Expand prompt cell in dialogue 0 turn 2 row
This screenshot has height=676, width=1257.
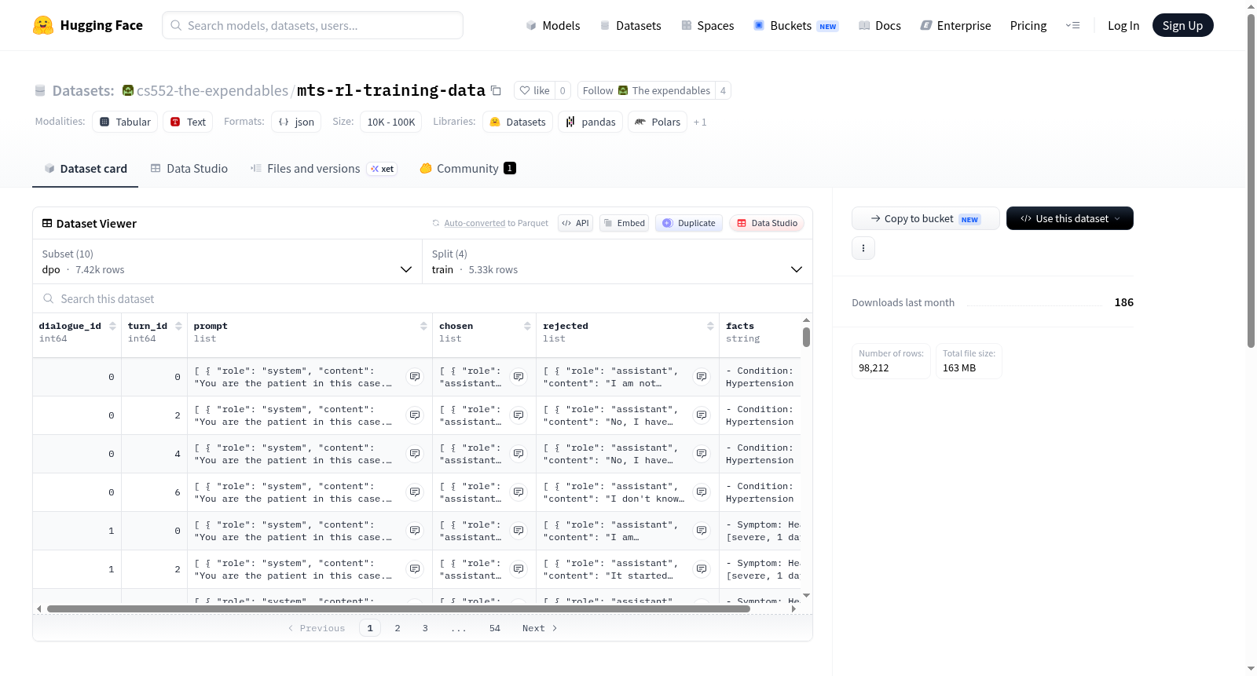pos(415,415)
